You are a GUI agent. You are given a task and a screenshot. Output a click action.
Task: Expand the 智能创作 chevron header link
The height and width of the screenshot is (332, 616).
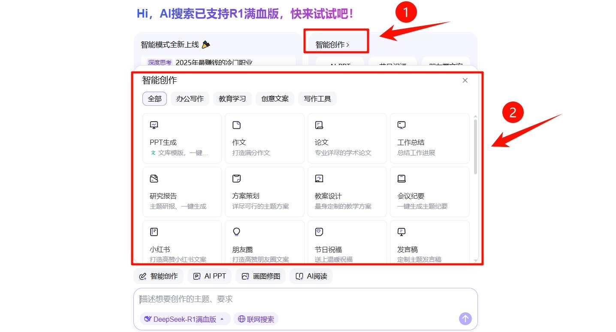(x=332, y=44)
